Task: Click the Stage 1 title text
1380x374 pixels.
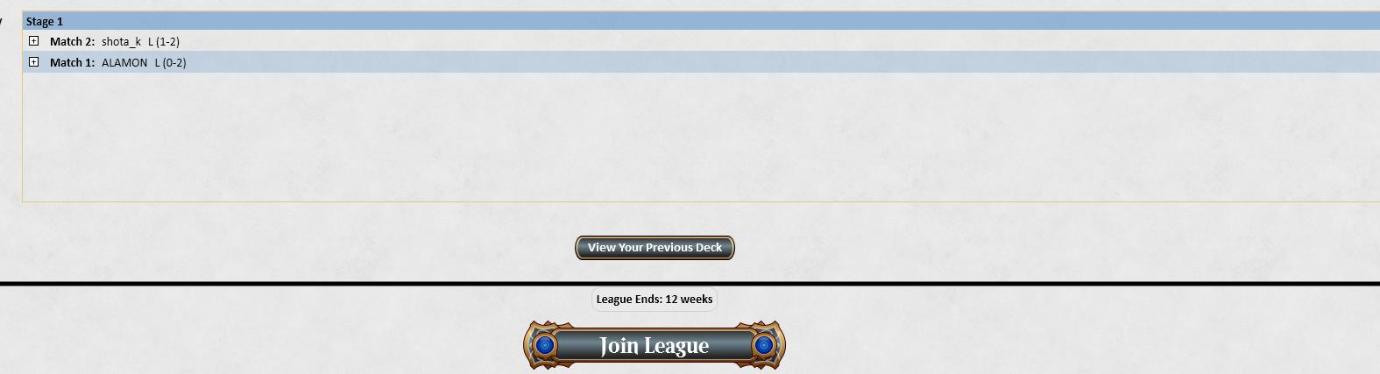Action: 45,21
